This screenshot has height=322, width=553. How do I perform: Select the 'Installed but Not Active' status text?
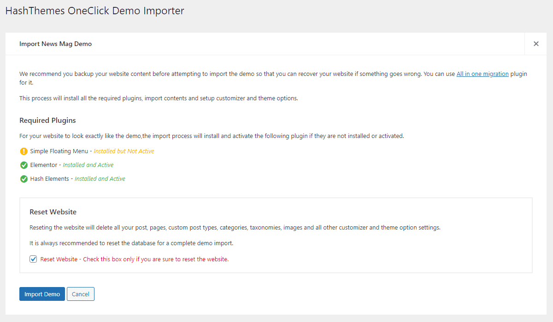(124, 151)
